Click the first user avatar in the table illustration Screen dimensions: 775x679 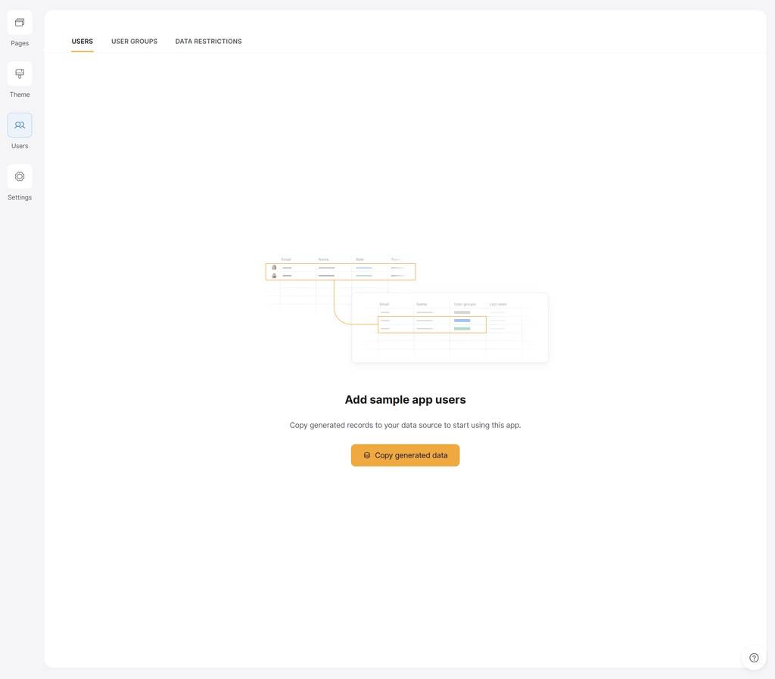274,267
